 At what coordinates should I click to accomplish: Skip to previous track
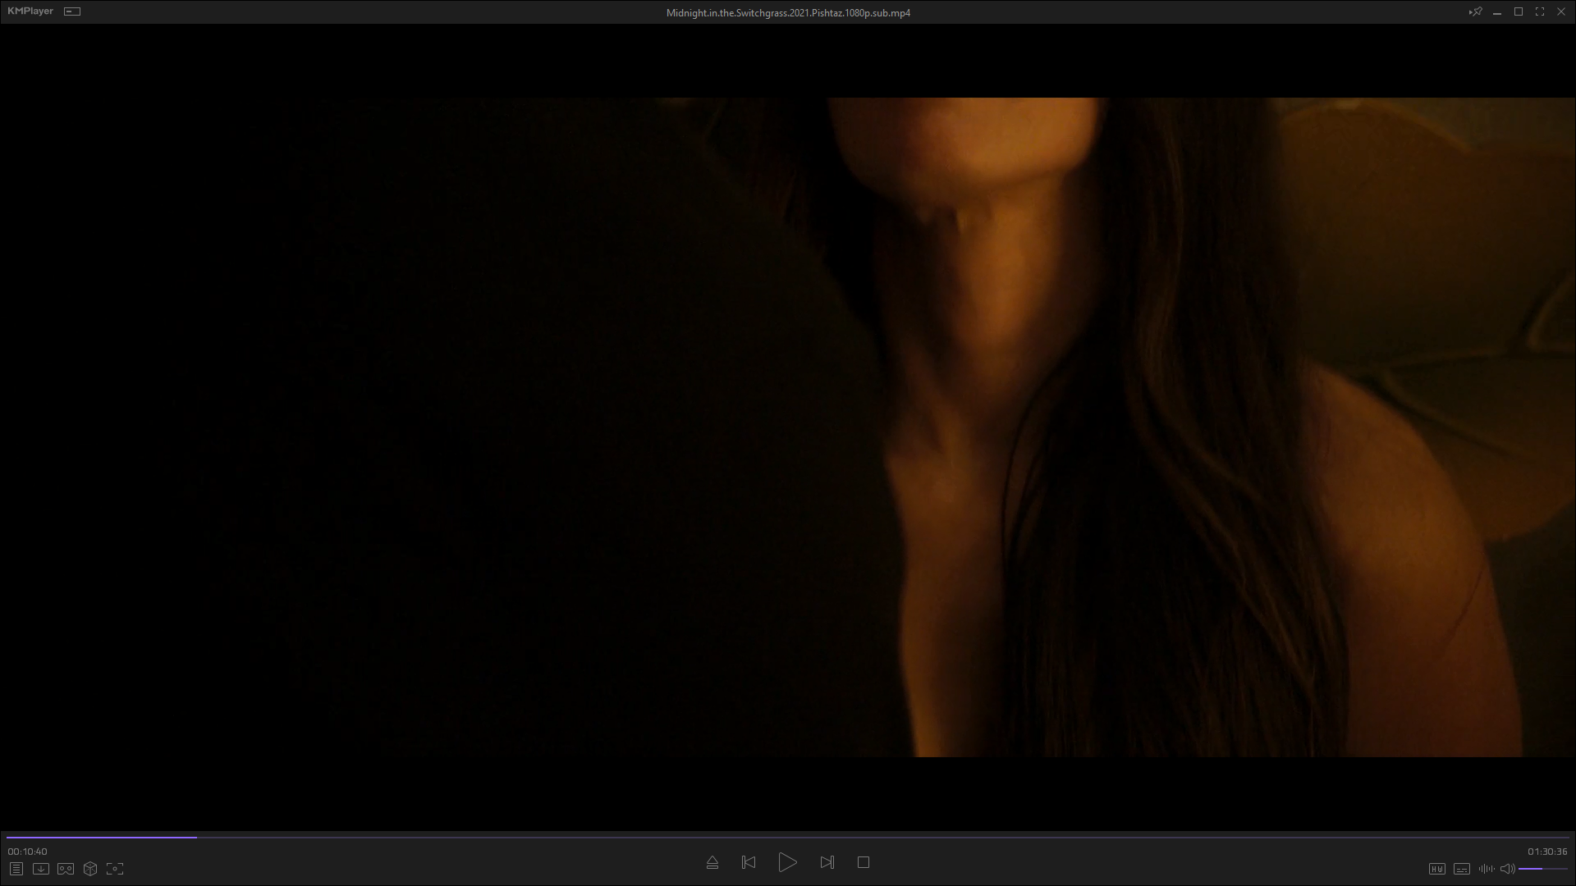[x=749, y=862]
